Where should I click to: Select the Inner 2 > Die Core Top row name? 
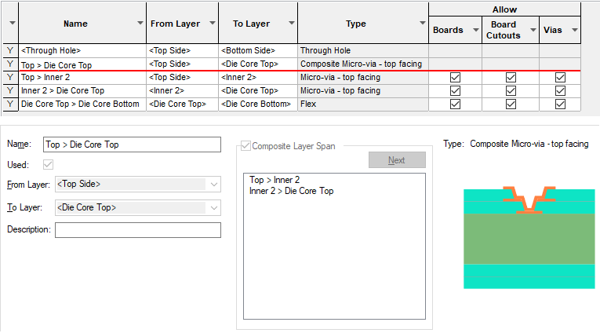[x=63, y=90]
